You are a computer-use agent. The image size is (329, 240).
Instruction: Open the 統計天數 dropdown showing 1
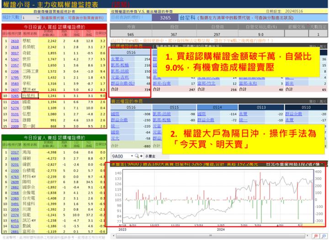point(31,18)
